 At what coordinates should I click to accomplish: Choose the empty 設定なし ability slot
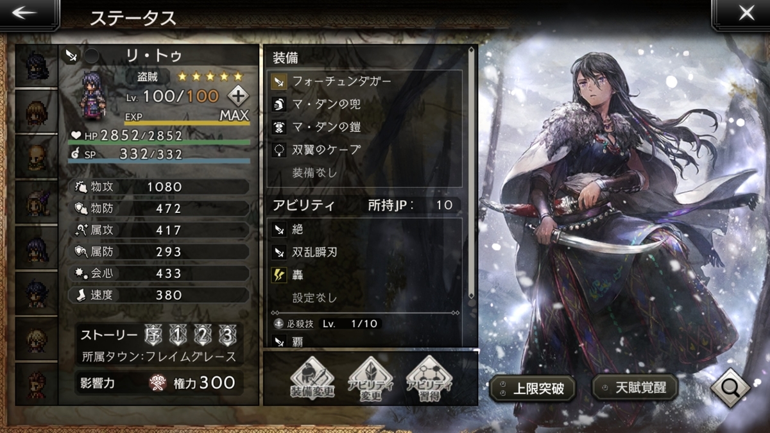pos(364,298)
